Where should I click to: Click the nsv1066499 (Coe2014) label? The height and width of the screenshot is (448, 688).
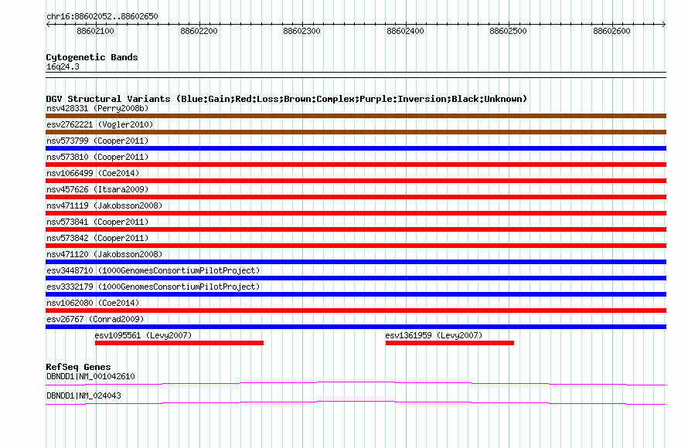click(93, 173)
